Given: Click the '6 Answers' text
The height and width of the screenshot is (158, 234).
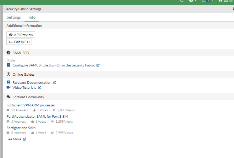Looking at the screenshot, I should (19, 133).
